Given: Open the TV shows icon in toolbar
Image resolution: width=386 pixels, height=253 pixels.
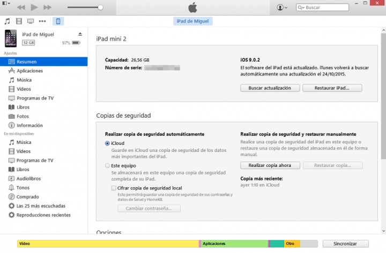Looking at the screenshot, I should click(31, 21).
